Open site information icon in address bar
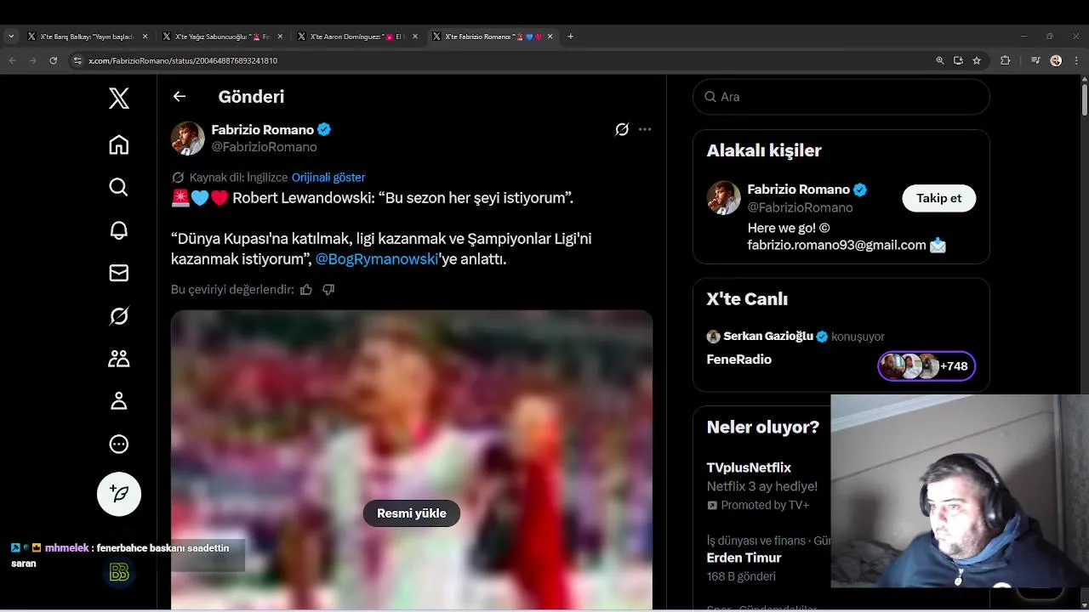This screenshot has height=612, width=1089. [77, 60]
